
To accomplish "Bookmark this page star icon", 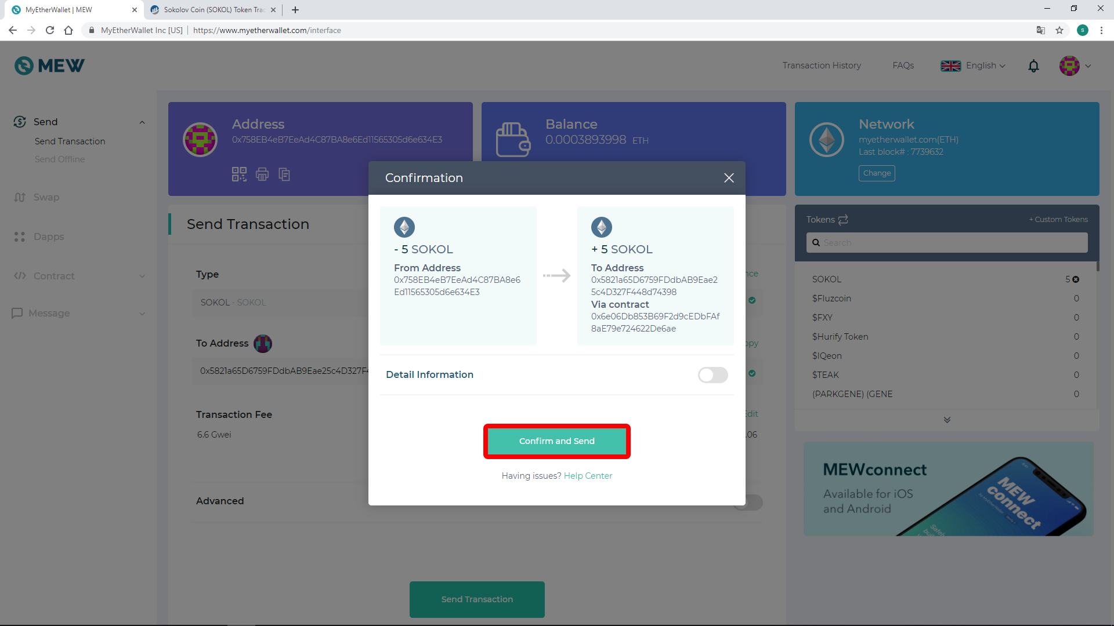I will point(1059,30).
